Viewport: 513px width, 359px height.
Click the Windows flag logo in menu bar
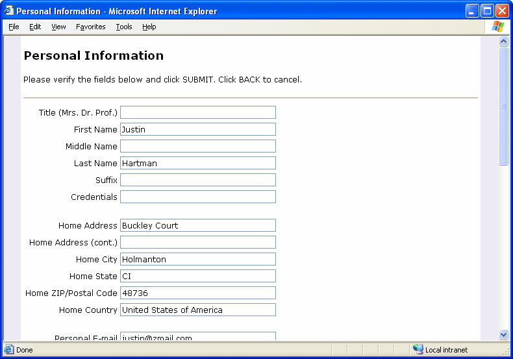point(498,27)
